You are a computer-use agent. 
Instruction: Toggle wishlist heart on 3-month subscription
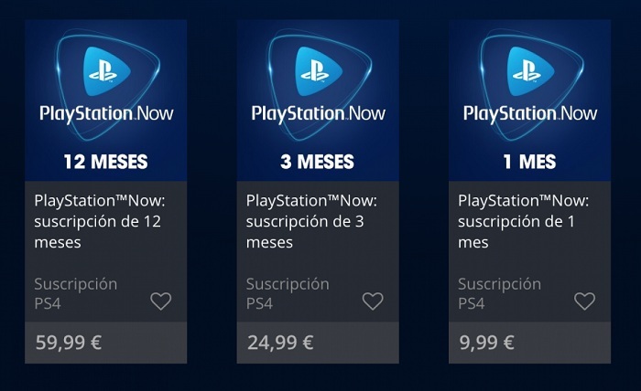pos(373,301)
